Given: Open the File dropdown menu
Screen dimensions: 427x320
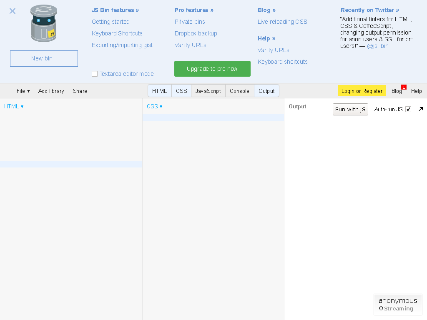Looking at the screenshot, I should pyautogui.click(x=23, y=91).
